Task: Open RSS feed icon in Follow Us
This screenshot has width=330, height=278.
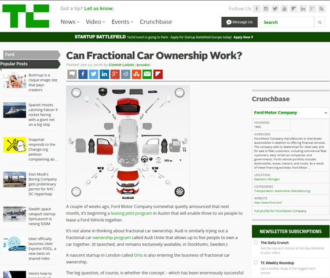Action: 321,9
